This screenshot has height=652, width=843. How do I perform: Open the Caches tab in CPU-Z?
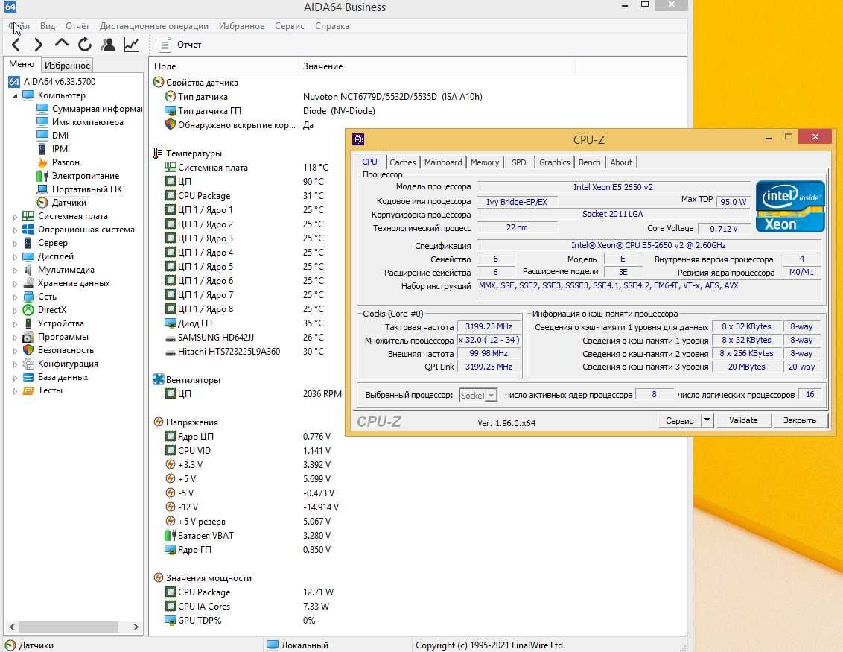point(403,162)
